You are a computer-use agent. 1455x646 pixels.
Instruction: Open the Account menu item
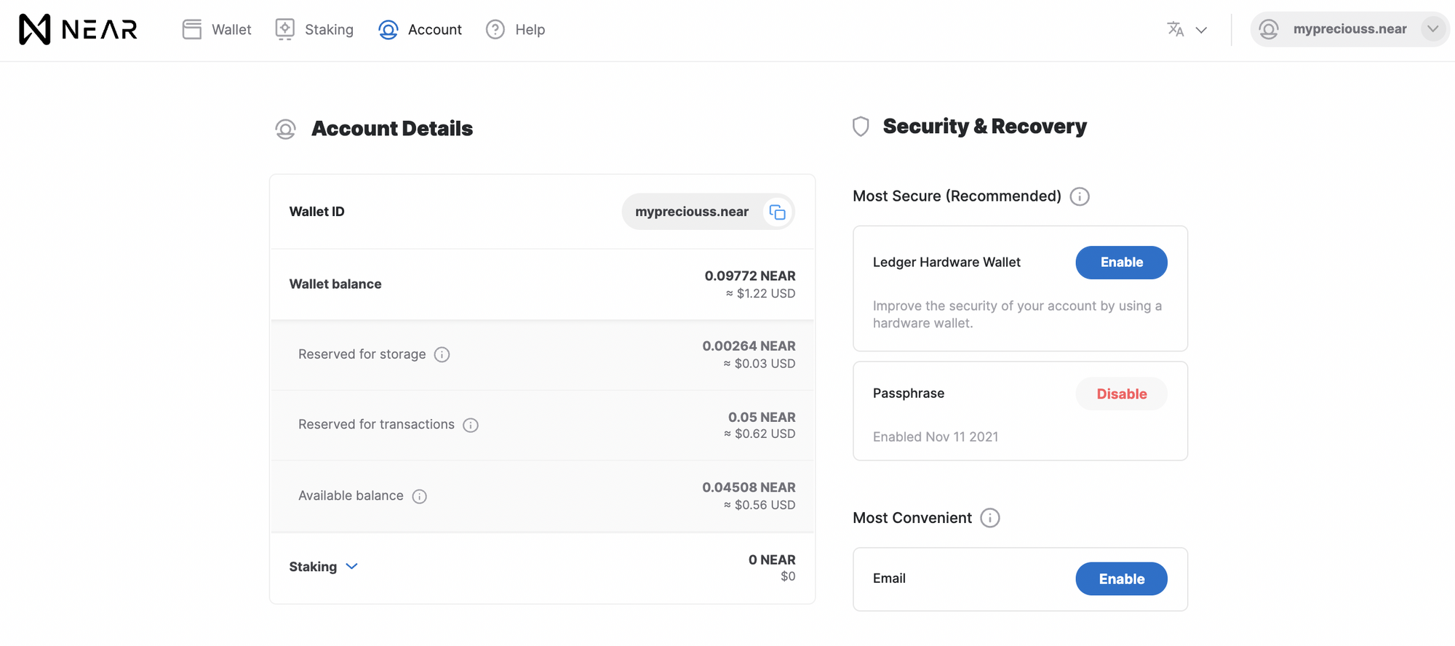pyautogui.click(x=420, y=29)
